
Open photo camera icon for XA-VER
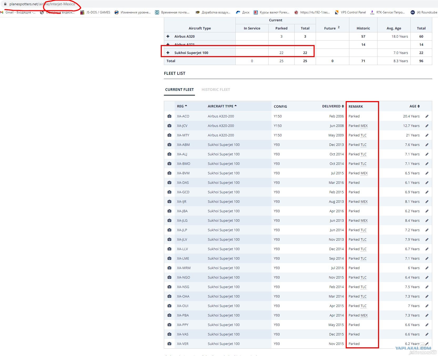[x=169, y=344]
